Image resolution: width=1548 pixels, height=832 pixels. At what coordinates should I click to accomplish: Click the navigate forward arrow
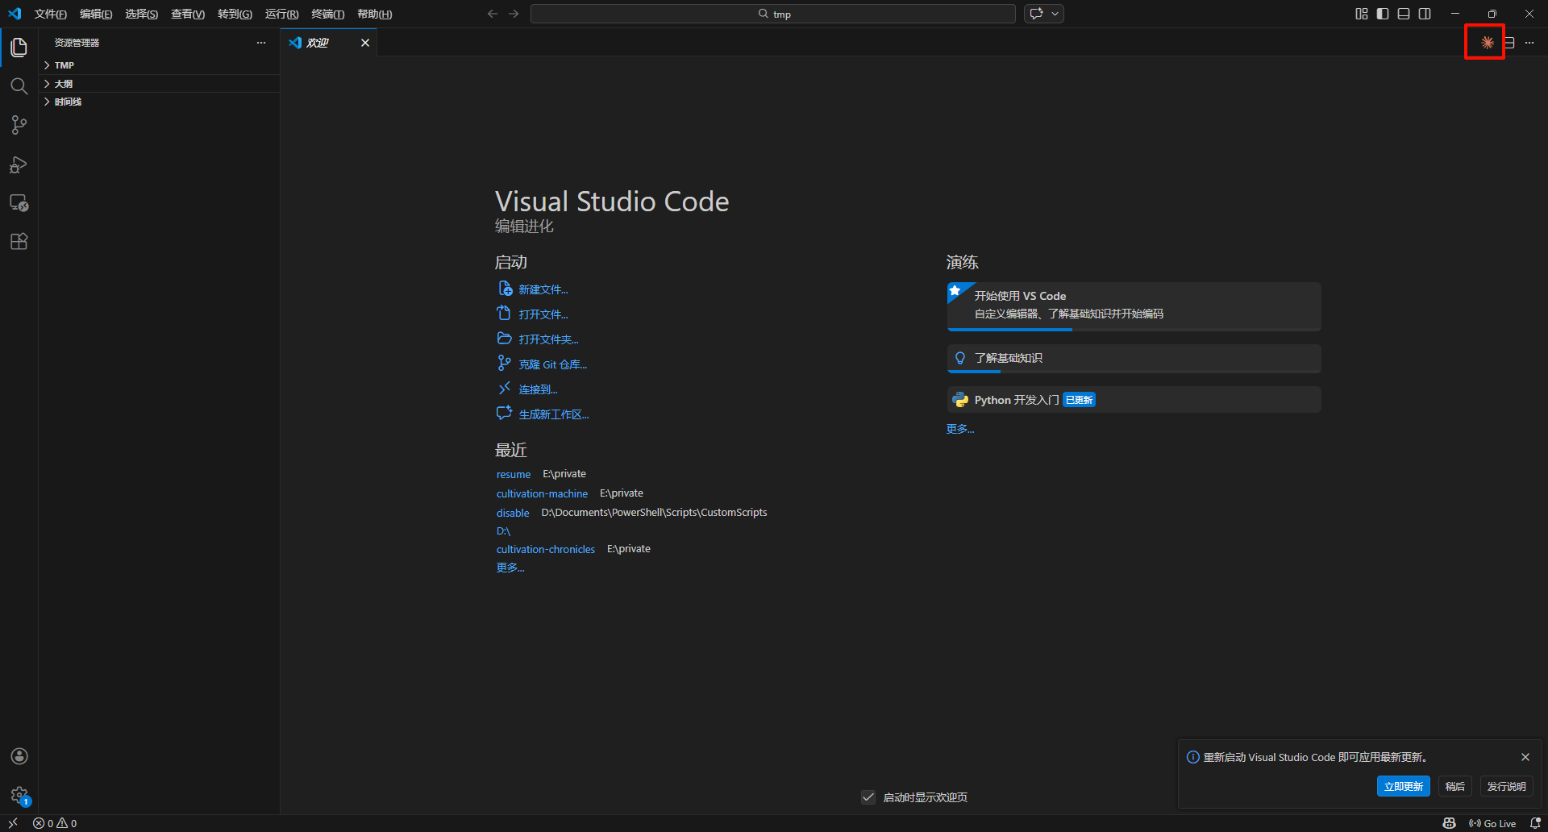click(x=514, y=14)
